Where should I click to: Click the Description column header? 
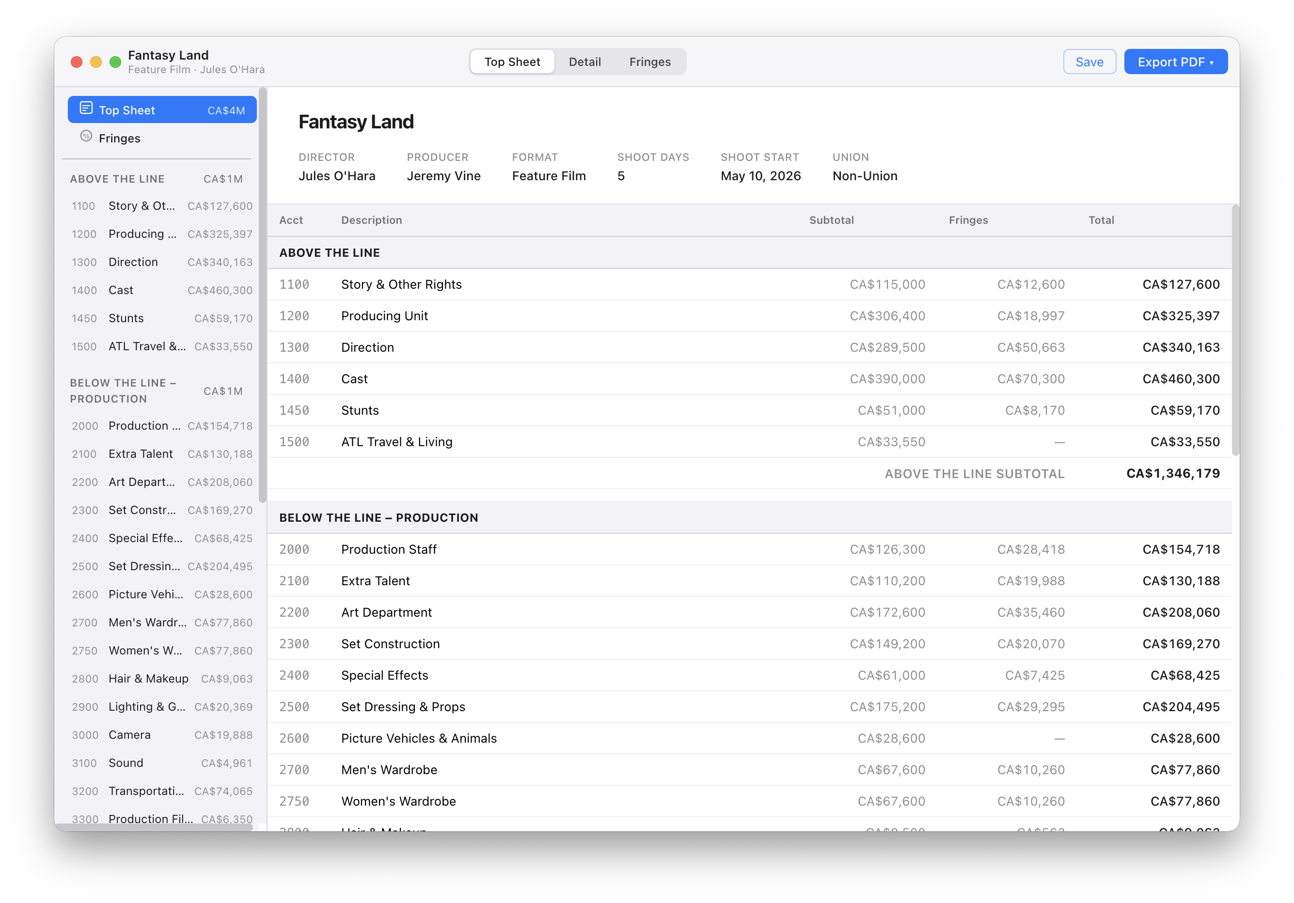coord(371,220)
